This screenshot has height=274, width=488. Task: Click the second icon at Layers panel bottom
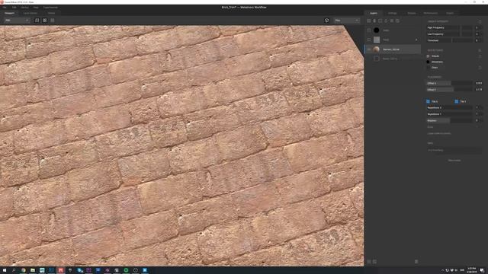tap(374, 262)
